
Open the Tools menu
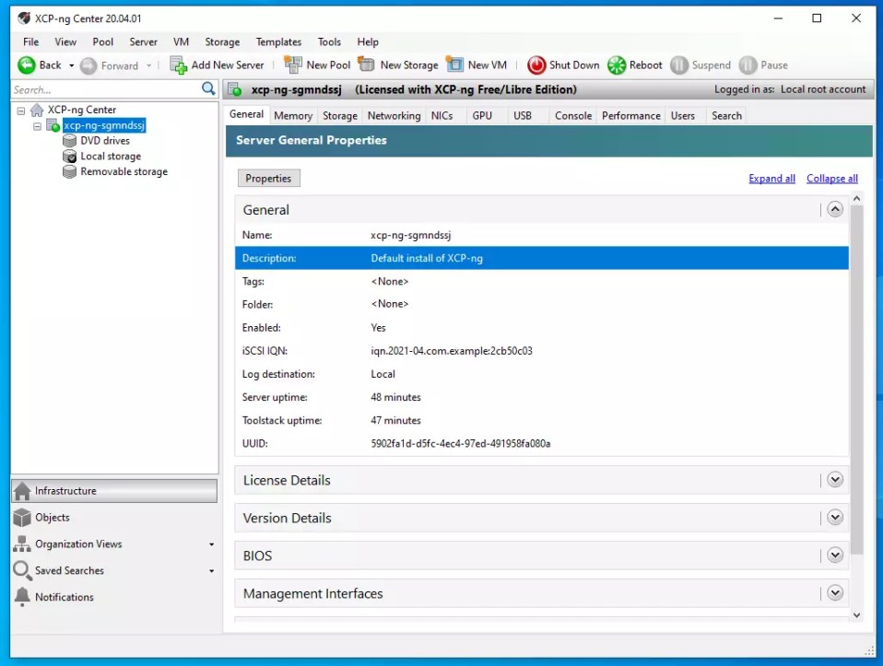pos(329,41)
